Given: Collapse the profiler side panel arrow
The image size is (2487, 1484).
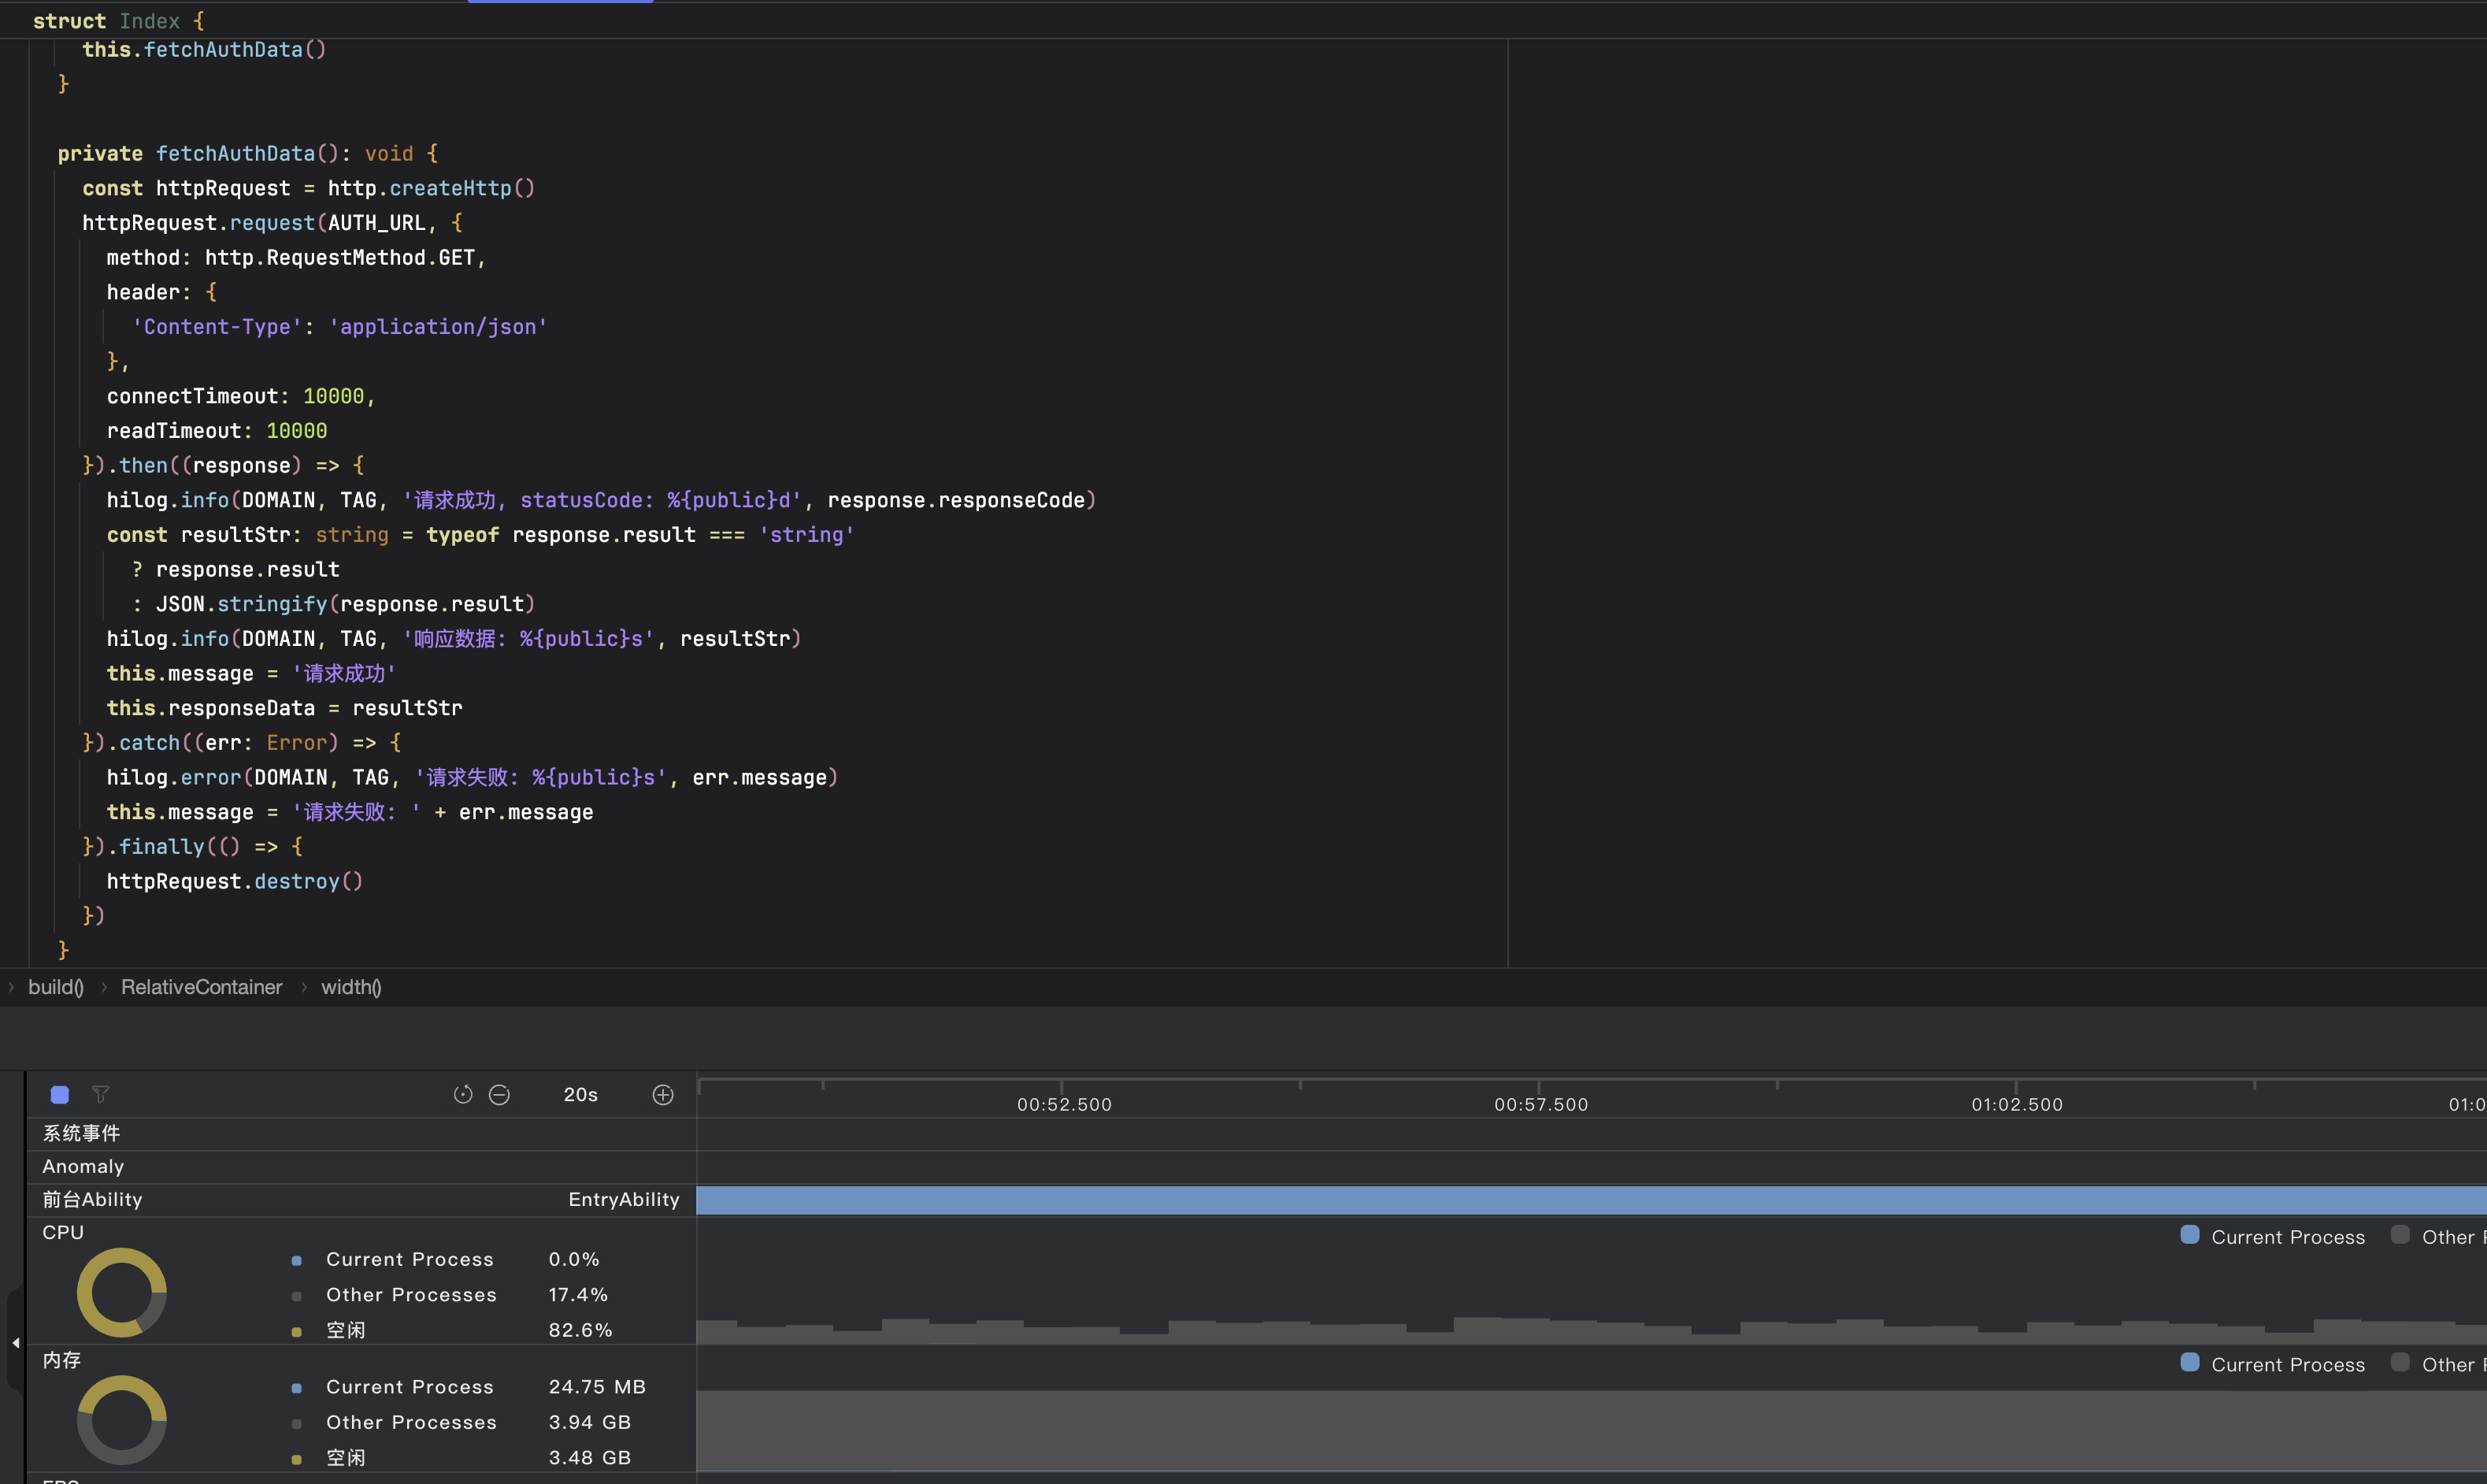Looking at the screenshot, I should (15, 1343).
